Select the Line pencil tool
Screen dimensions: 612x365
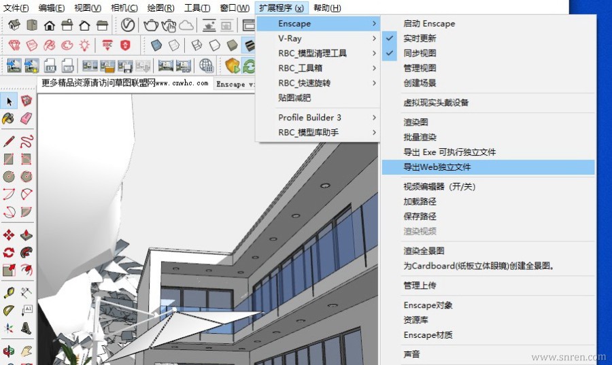click(9, 141)
